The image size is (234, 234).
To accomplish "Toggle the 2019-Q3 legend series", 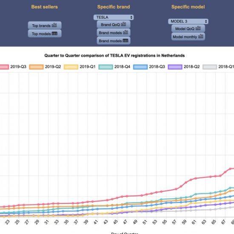I will pyautogui.click(x=13, y=67).
